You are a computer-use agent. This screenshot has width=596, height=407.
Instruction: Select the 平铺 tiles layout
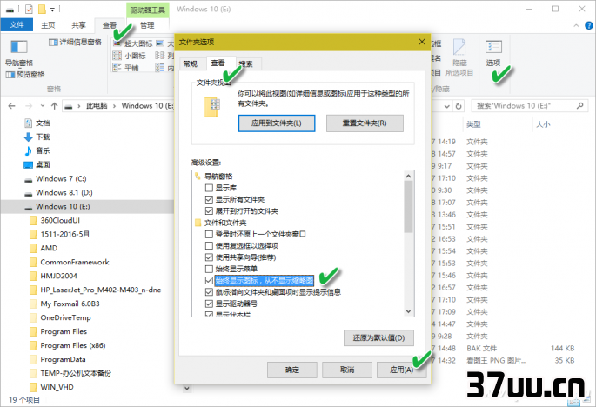(x=126, y=68)
